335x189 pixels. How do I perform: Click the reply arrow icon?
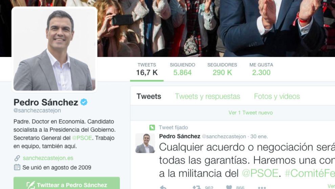point(163,187)
